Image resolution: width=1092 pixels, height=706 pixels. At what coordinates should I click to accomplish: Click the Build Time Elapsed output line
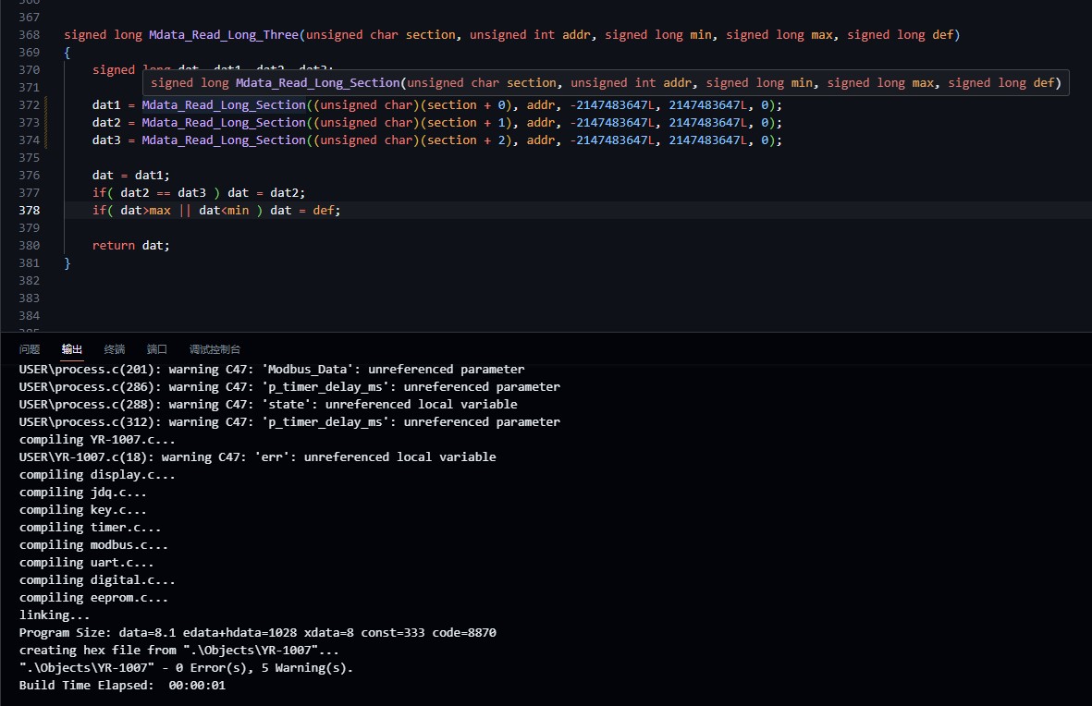tap(122, 685)
